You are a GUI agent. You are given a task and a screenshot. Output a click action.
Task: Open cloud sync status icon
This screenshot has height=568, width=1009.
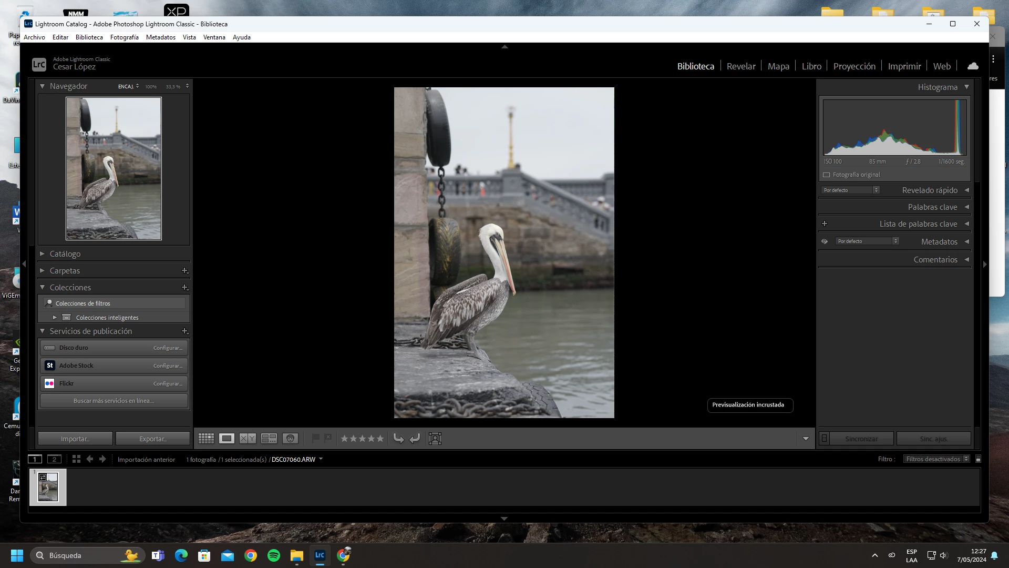pos(973,66)
